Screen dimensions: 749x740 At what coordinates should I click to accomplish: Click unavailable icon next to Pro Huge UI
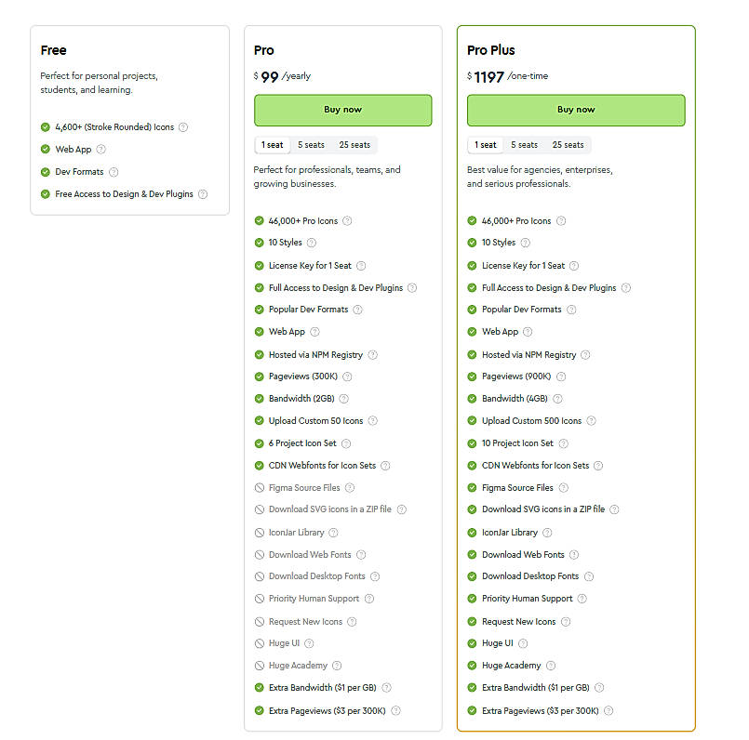(260, 643)
